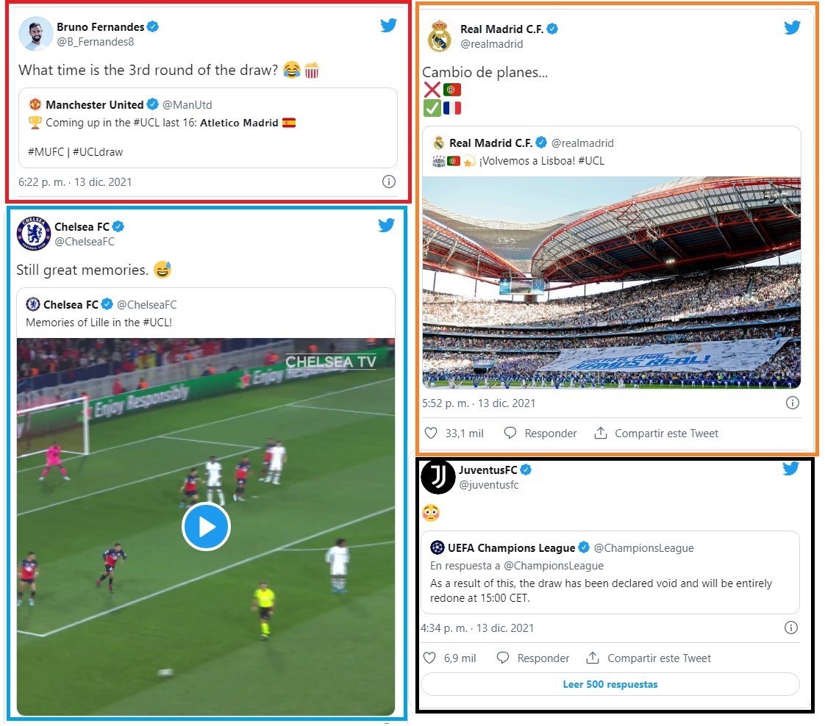
Task: Click the @ChampionsLeague reply mention link
Action: click(x=554, y=566)
